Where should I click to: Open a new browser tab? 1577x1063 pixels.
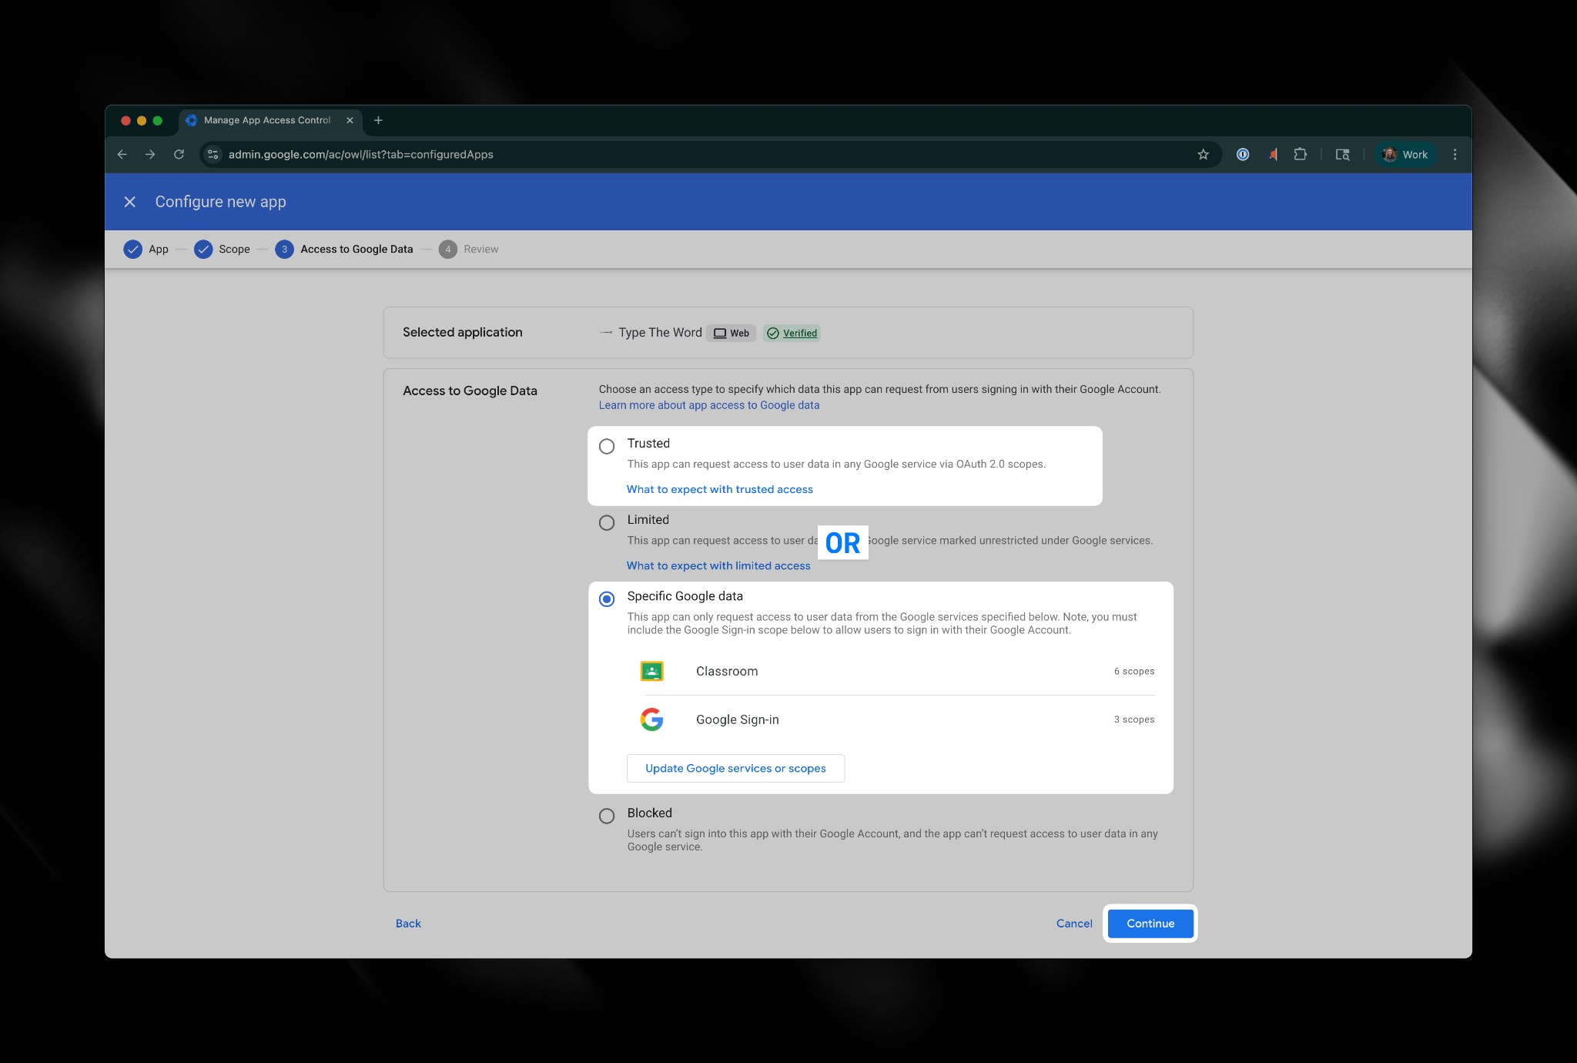378,120
